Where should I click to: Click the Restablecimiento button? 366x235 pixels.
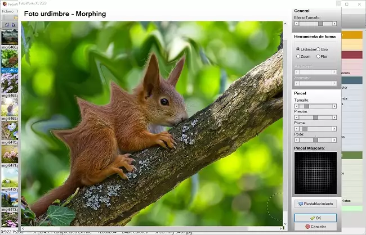click(315, 204)
